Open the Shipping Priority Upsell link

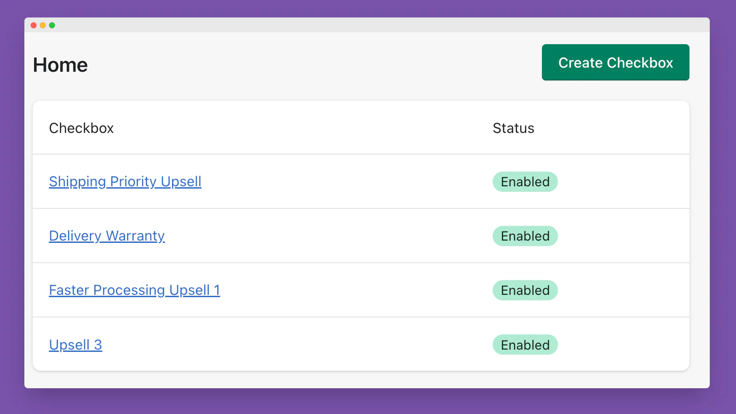[125, 182]
